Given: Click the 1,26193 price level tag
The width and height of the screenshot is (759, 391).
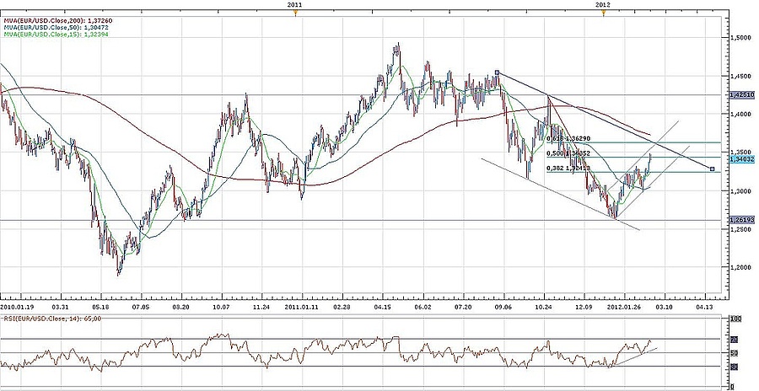Looking at the screenshot, I should tap(742, 220).
